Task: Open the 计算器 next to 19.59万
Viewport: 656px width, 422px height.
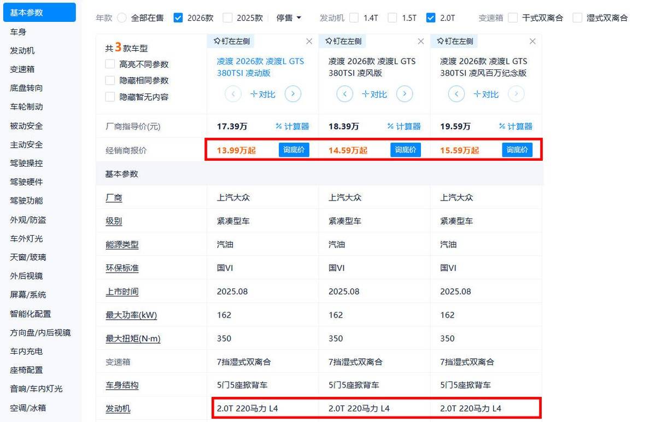Action: click(x=516, y=126)
